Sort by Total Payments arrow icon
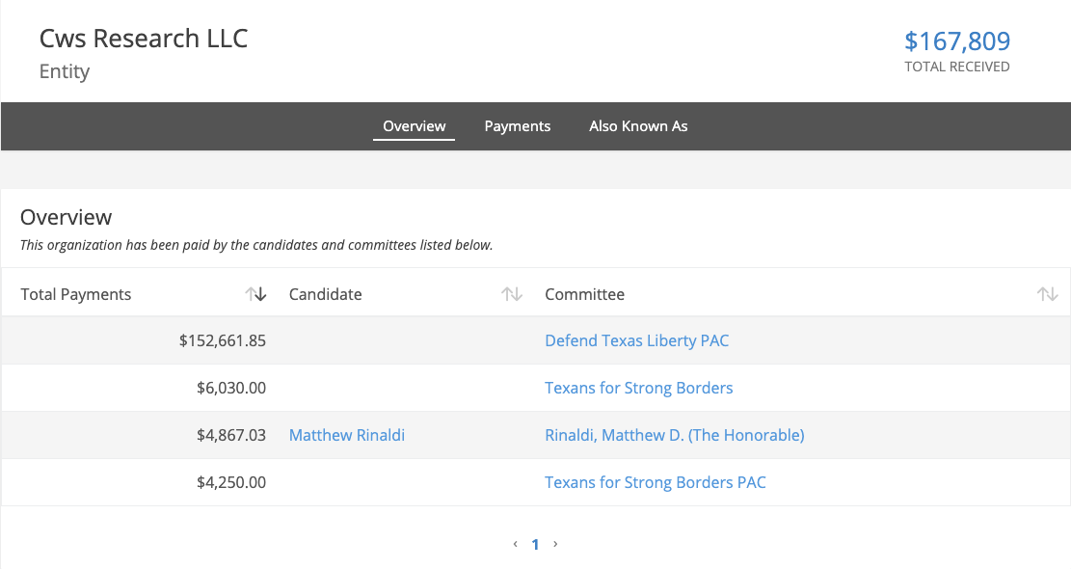 [x=255, y=294]
